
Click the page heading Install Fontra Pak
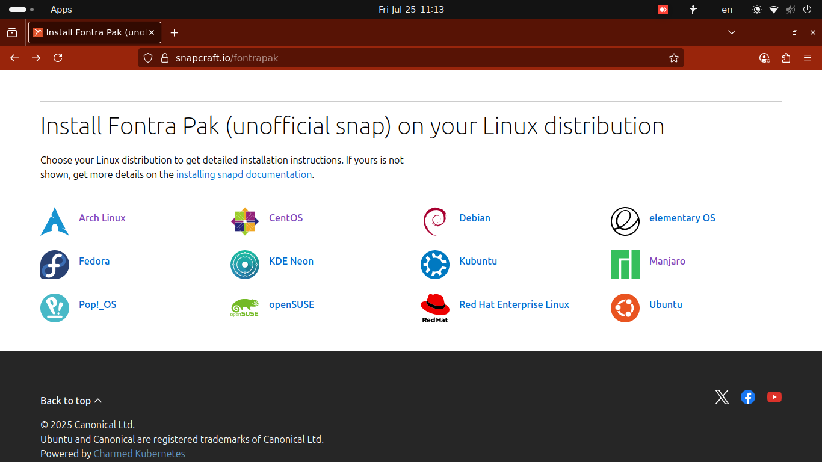click(352, 126)
